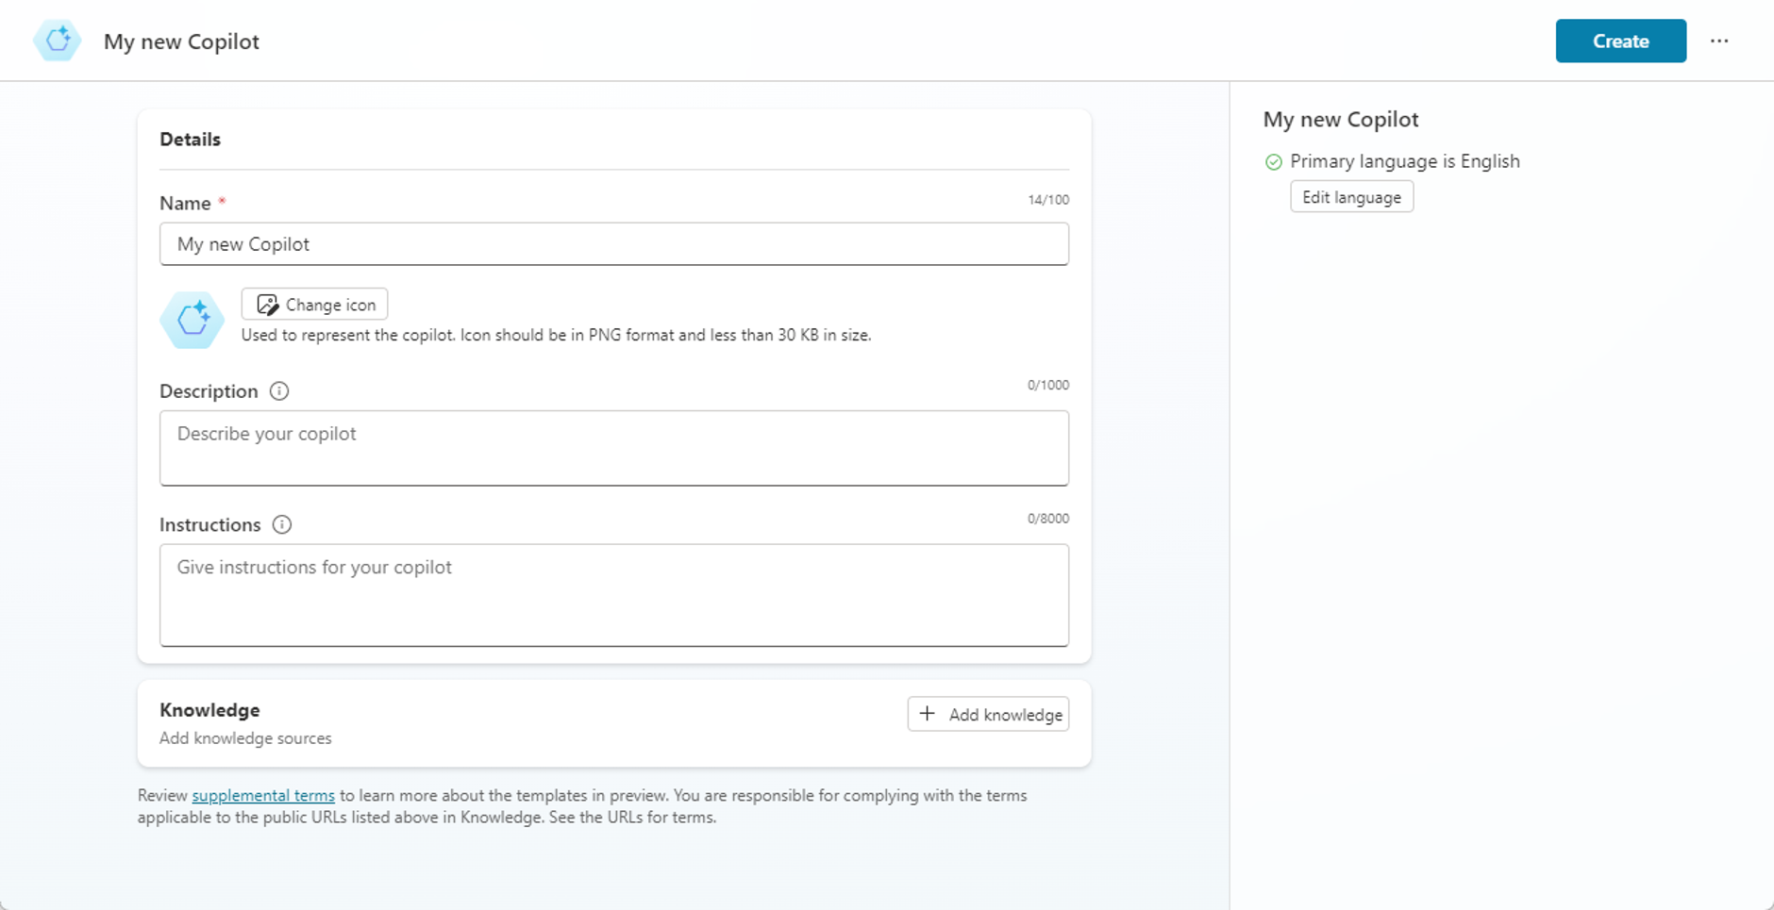The height and width of the screenshot is (910, 1774).
Task: Show the Description info tooltip icon
Action: (279, 391)
